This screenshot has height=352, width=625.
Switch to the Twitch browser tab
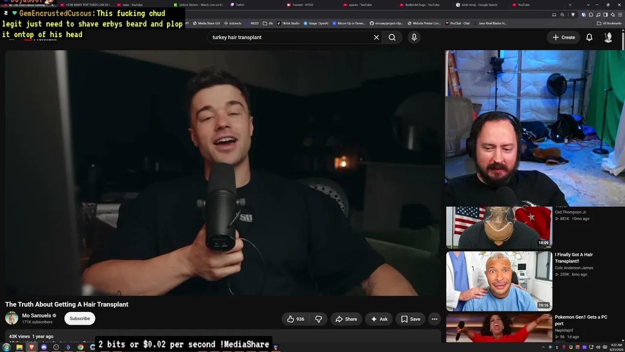(x=254, y=5)
